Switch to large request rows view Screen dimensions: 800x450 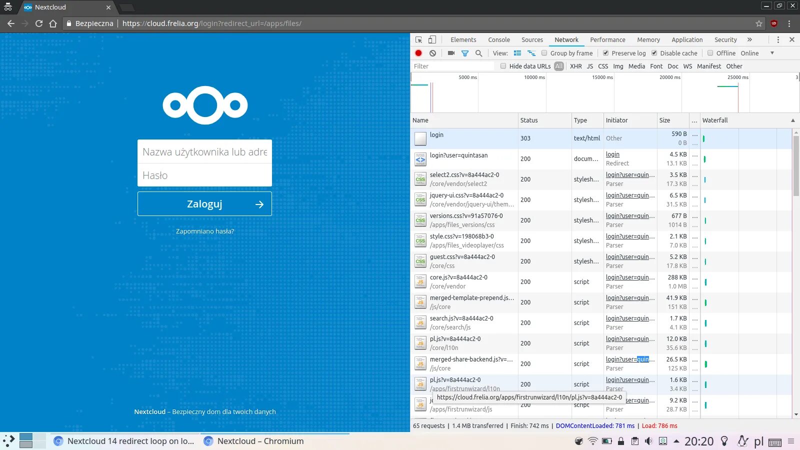[x=517, y=53]
